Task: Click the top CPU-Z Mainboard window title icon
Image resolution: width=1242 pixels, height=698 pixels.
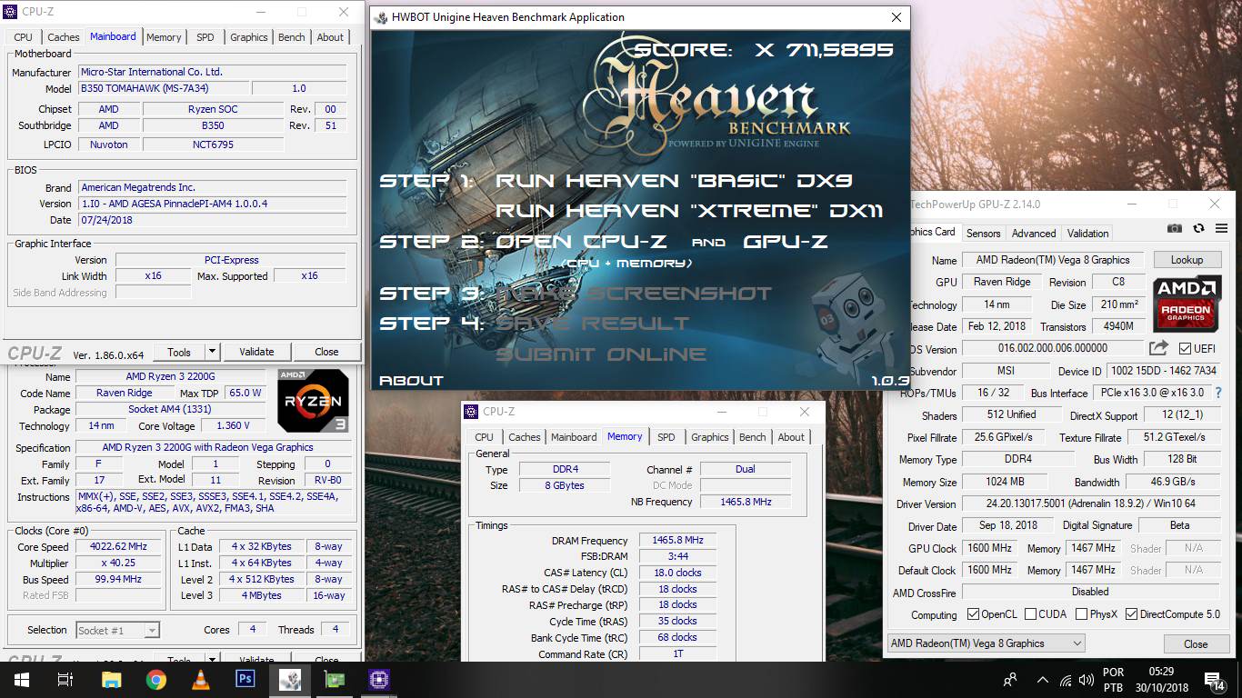Action: (11, 13)
